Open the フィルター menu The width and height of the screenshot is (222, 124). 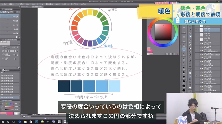[x=65, y=4]
